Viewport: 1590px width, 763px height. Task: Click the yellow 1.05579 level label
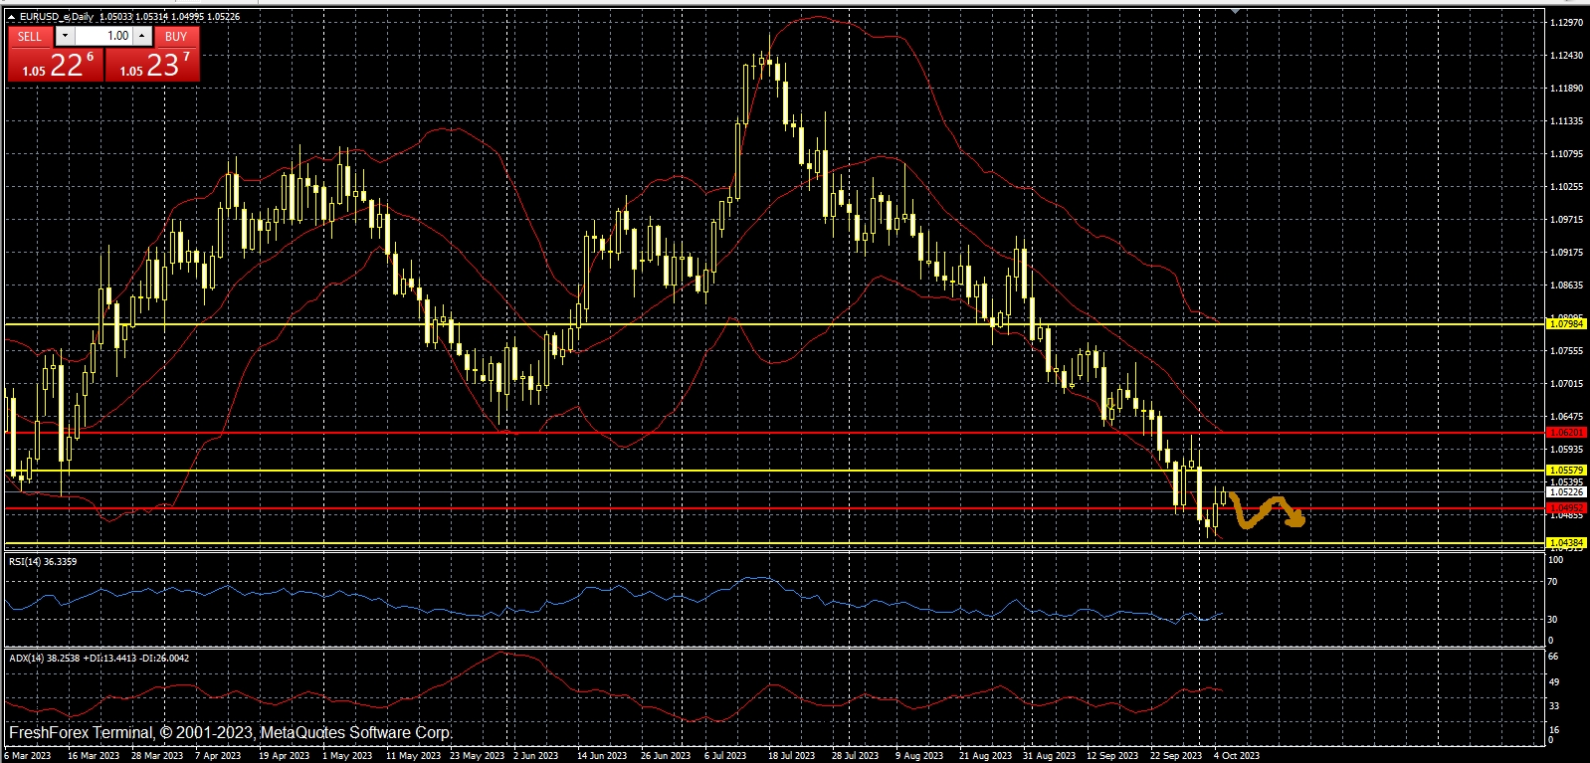click(x=1566, y=470)
